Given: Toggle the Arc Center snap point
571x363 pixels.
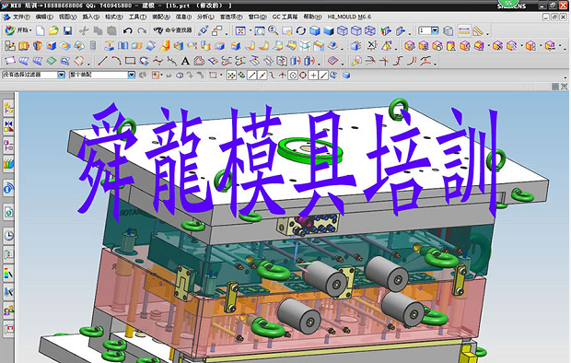Looking at the screenshot, I should 293,76.
